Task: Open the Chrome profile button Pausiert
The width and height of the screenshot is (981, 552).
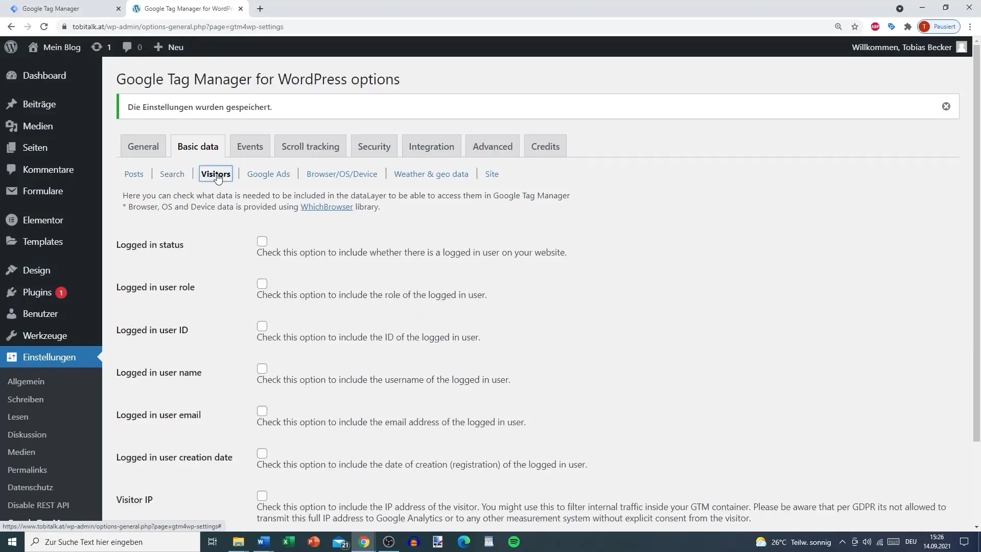Action: click(939, 27)
